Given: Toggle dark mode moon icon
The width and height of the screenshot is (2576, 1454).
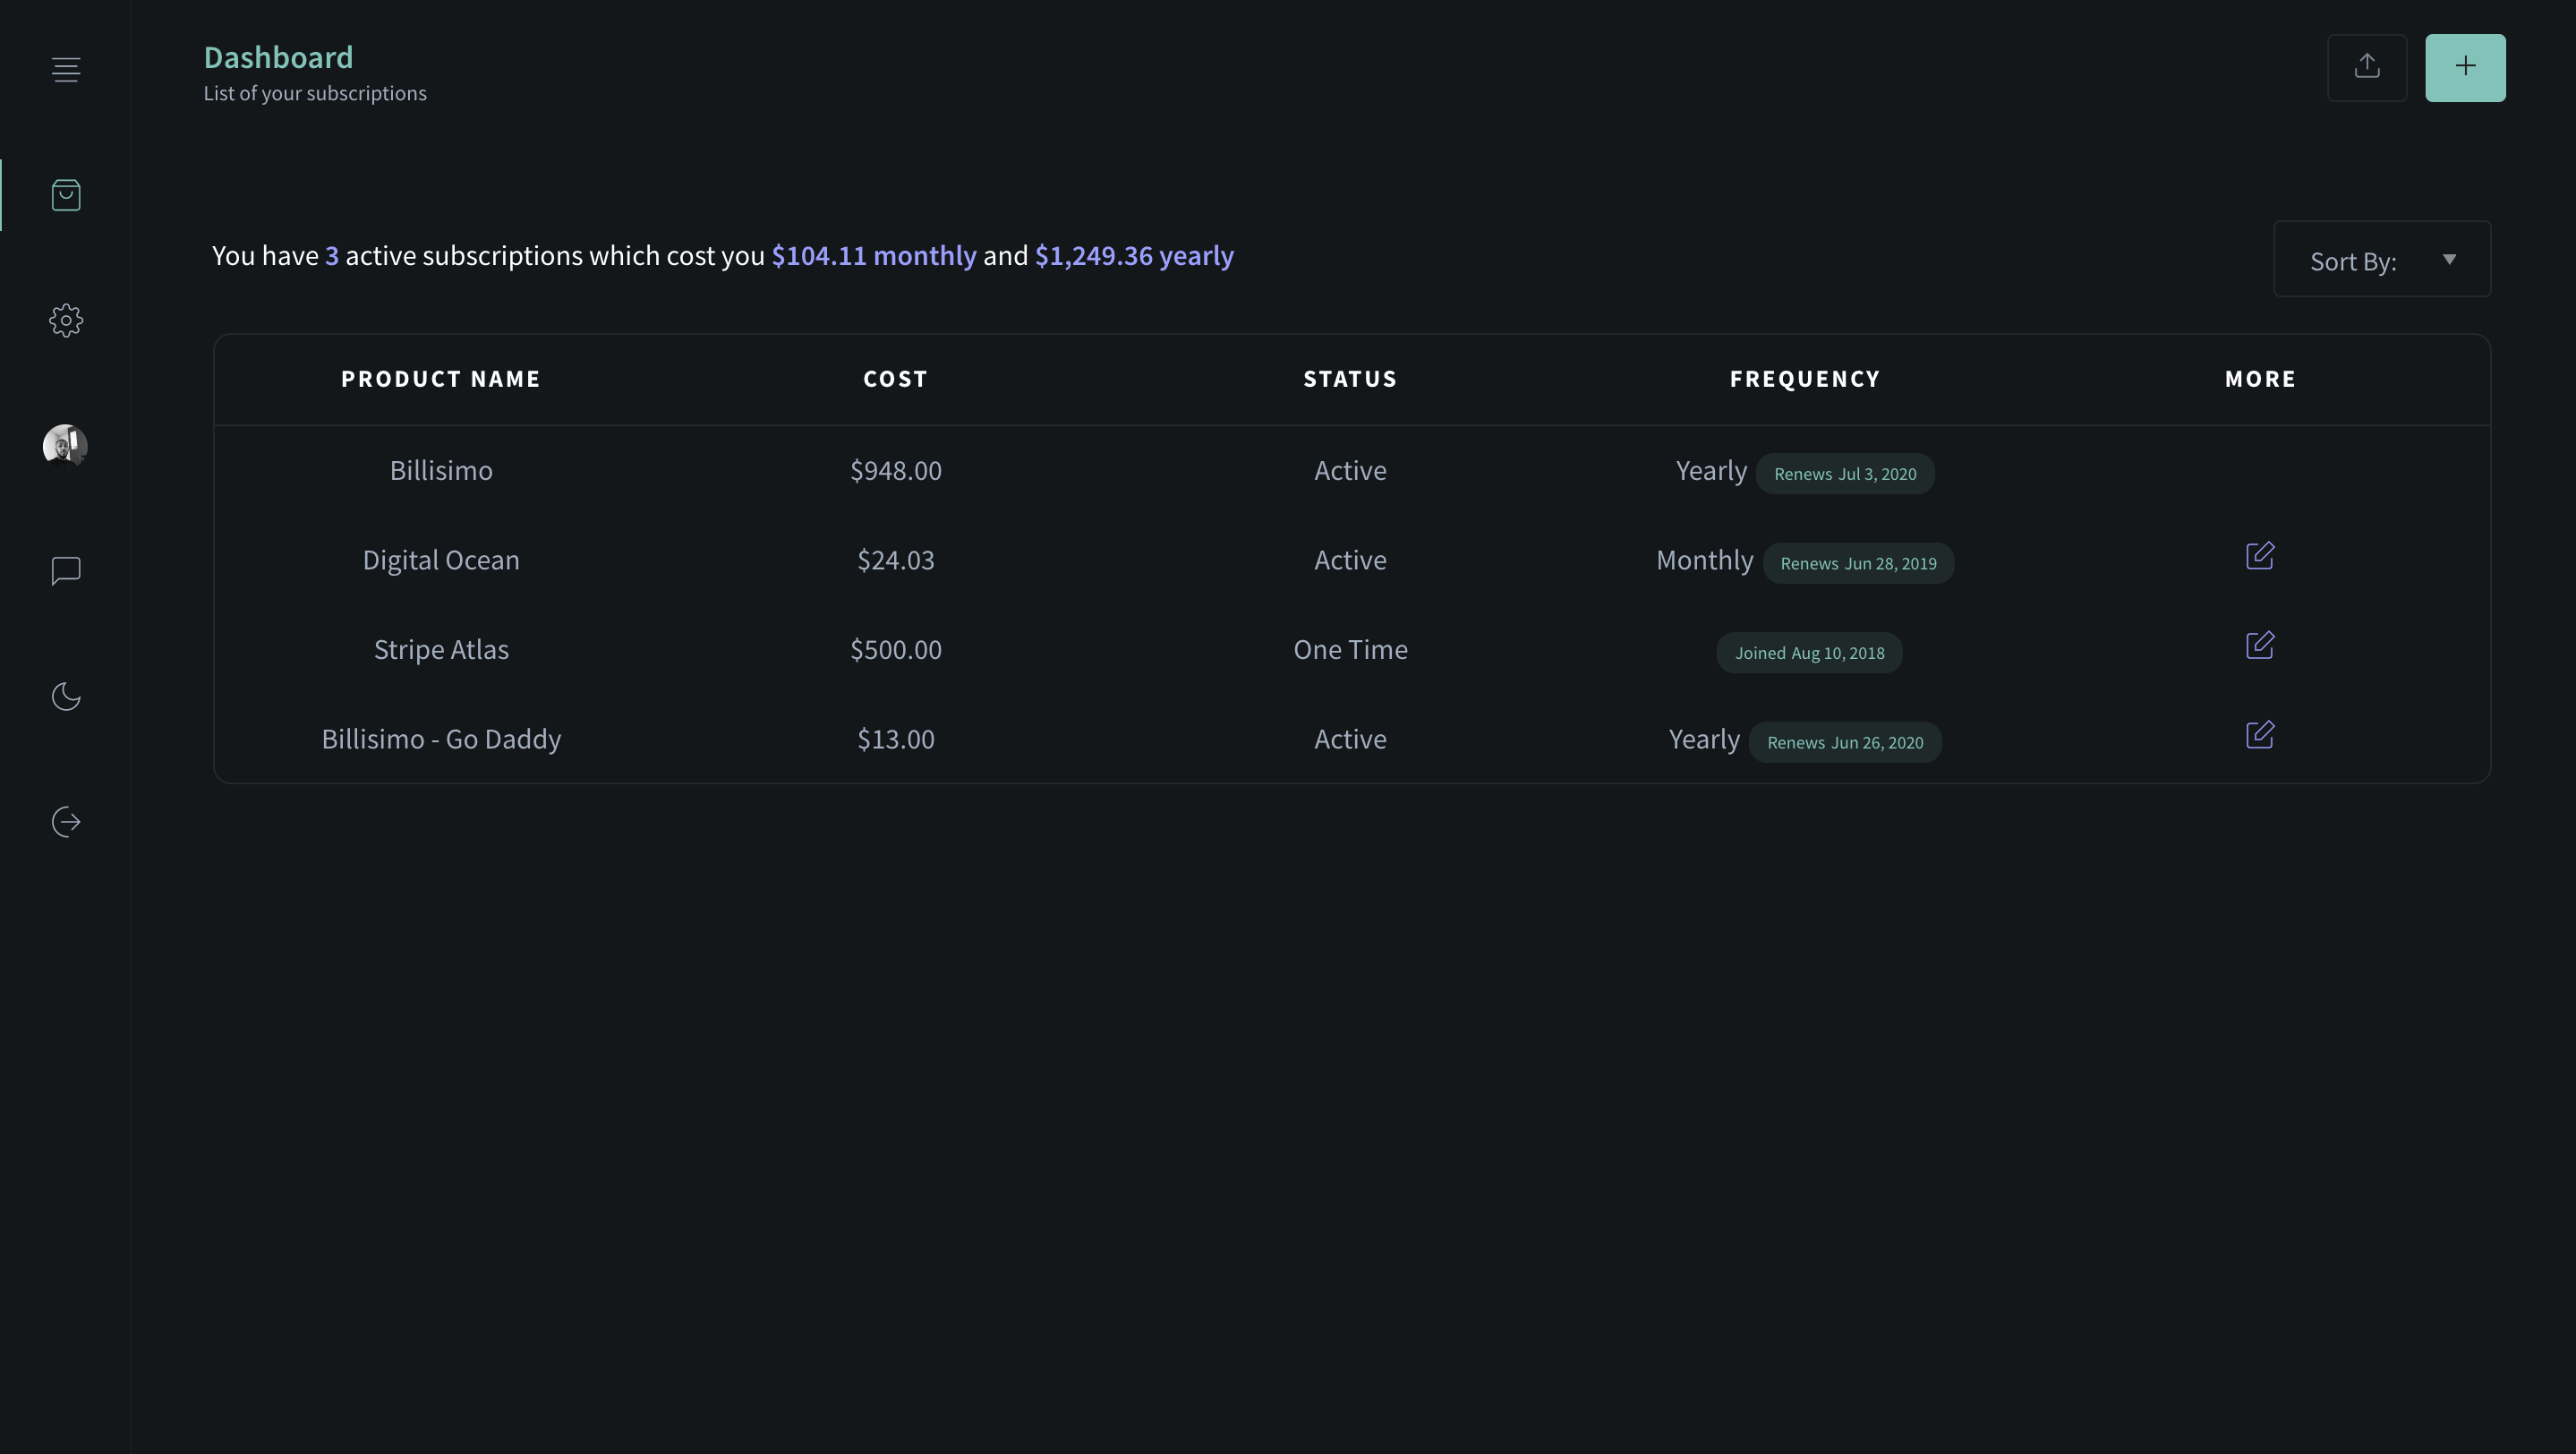Looking at the screenshot, I should tap(66, 696).
